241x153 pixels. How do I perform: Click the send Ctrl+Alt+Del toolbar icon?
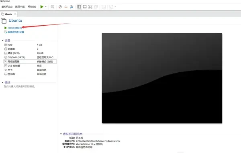pos(53,7)
